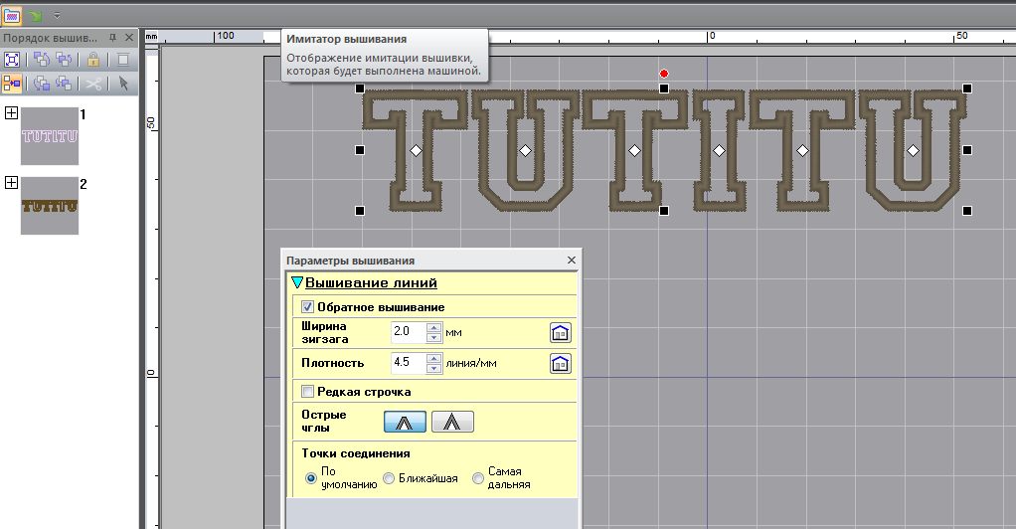Increase the Плотность value with up arrow
Image resolution: width=1016 pixels, height=529 pixels.
coord(432,358)
